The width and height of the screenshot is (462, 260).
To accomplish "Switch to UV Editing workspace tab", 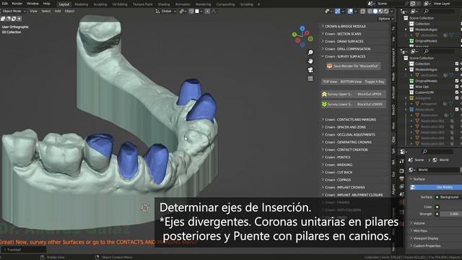I will pyautogui.click(x=120, y=4).
